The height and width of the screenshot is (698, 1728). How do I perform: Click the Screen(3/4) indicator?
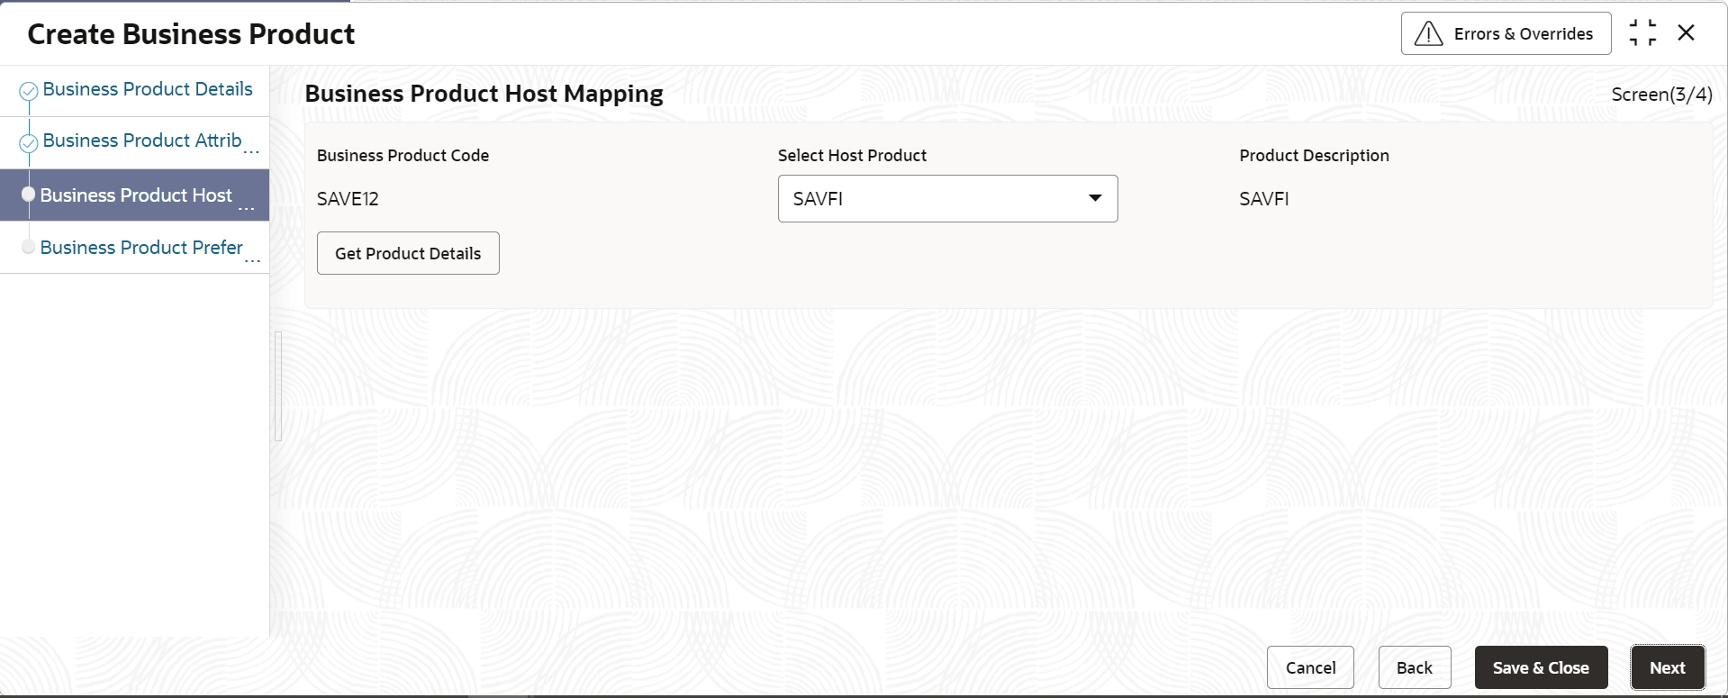[x=1661, y=95]
